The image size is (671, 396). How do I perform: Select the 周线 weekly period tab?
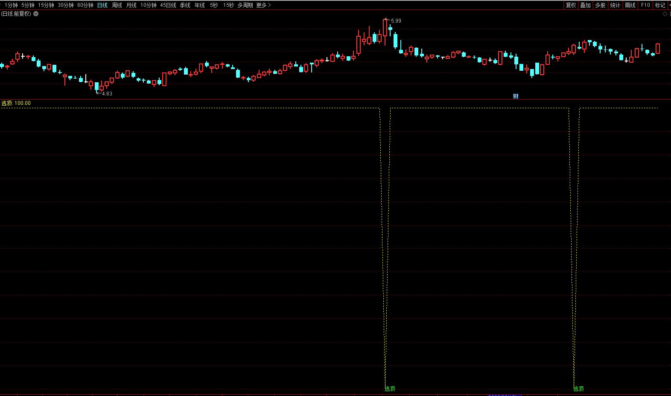[x=117, y=5]
